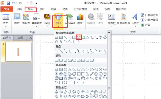The image size is (161, 99).
Task: Pick the smiley face basic shape
Action: tap(83, 78)
